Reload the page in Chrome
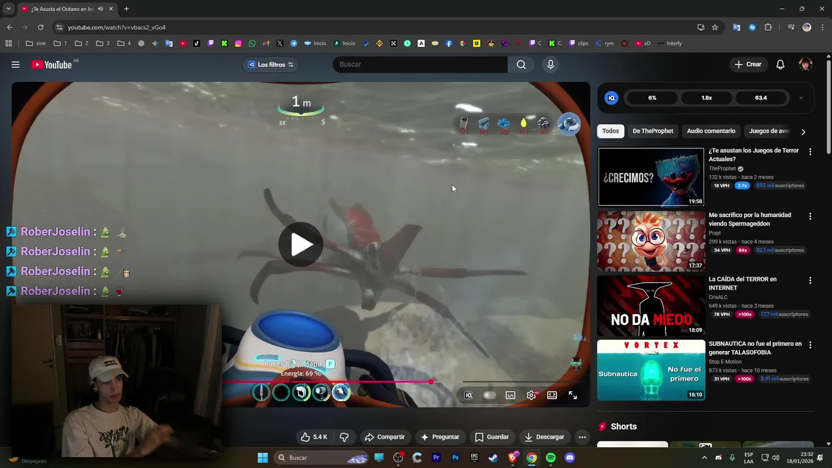The image size is (832, 468). coord(40,27)
